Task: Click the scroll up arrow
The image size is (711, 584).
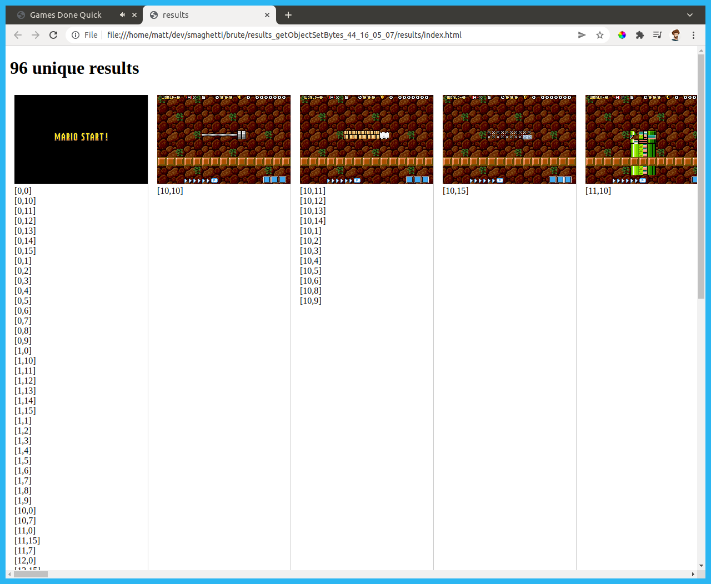Action: click(701, 51)
